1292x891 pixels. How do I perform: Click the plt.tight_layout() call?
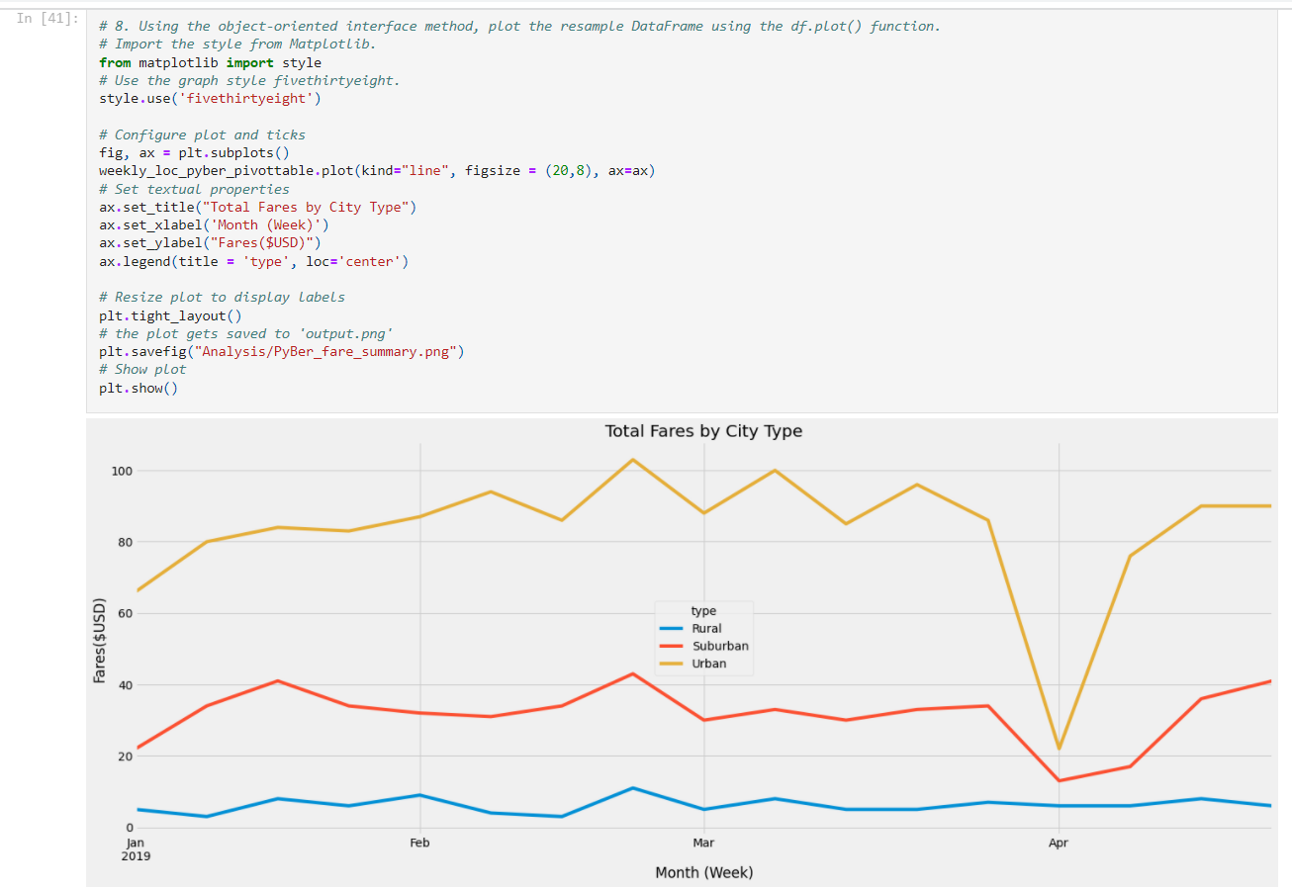[x=169, y=315]
